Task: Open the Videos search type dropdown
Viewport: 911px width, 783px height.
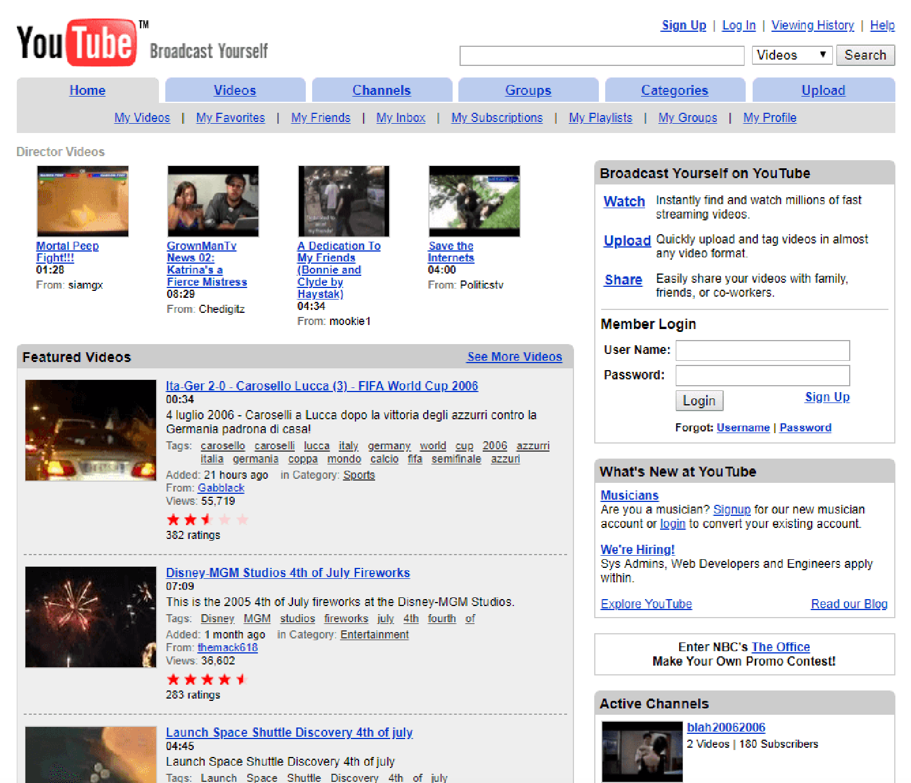Action: point(792,55)
